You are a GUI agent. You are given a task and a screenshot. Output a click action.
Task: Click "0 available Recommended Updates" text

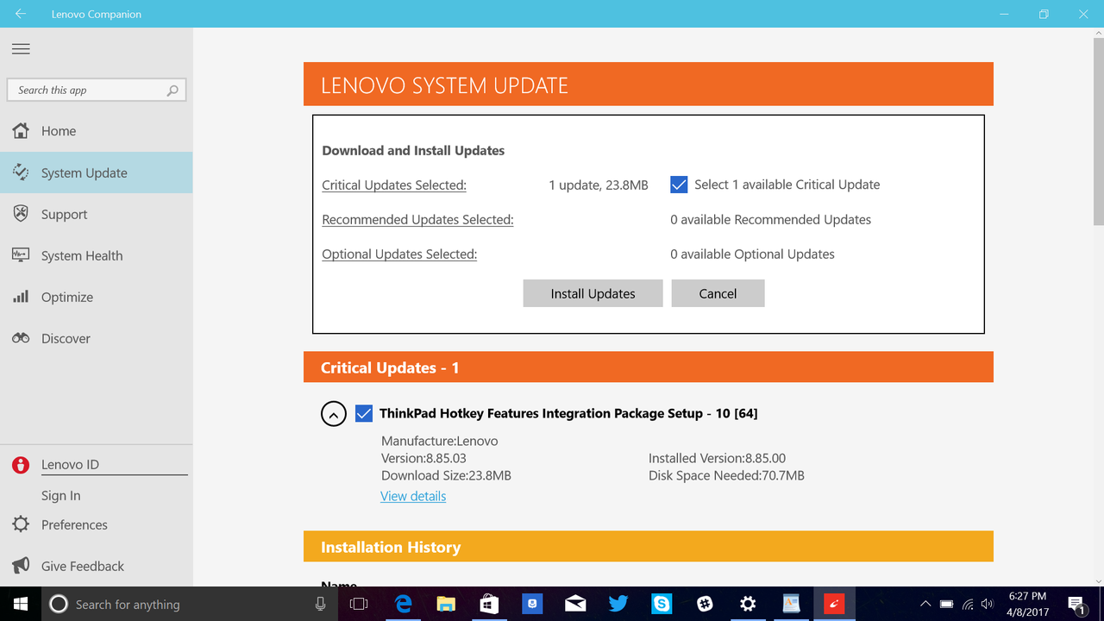coord(770,219)
